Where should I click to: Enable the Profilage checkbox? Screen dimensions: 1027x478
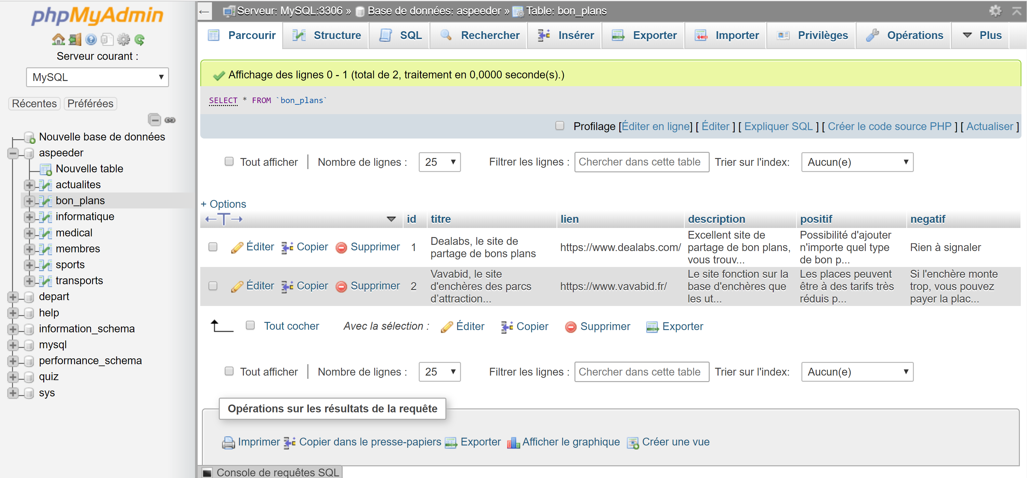560,126
